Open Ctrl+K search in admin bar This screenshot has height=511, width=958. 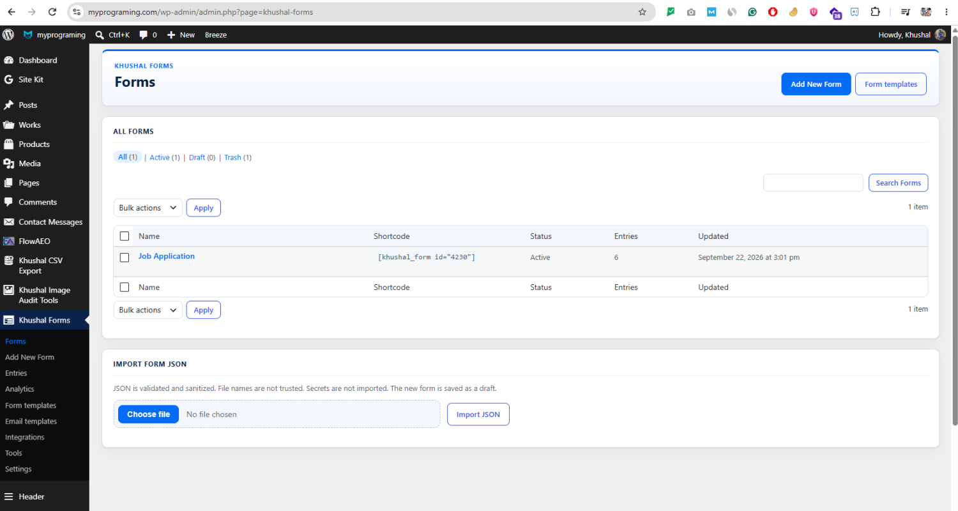click(x=112, y=34)
